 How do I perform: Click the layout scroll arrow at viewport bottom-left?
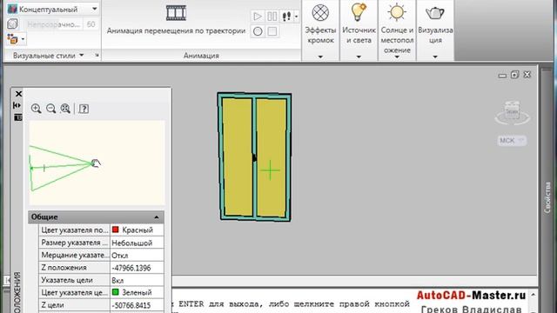(8, 280)
